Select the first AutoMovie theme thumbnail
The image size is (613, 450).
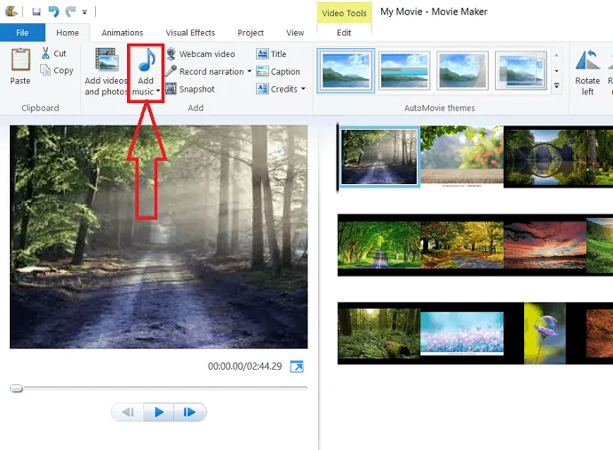346,71
